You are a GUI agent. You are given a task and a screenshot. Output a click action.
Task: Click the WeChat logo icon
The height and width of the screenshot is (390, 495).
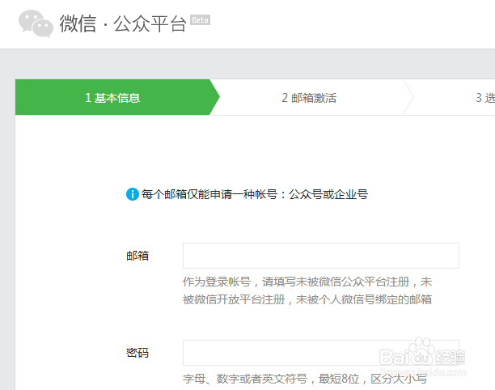[36, 23]
